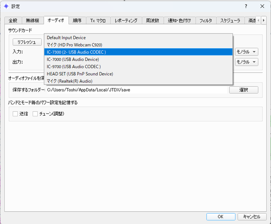Open input channel モノラル dropdown
Image resolution: width=271 pixels, height=224 pixels.
tap(246, 52)
